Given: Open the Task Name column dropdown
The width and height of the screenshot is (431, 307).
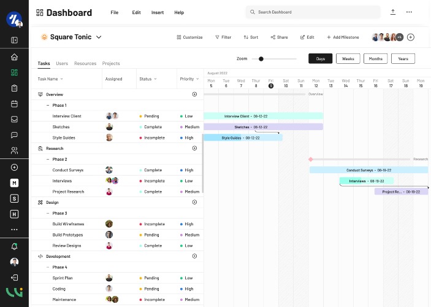Looking at the screenshot, I should [61, 79].
